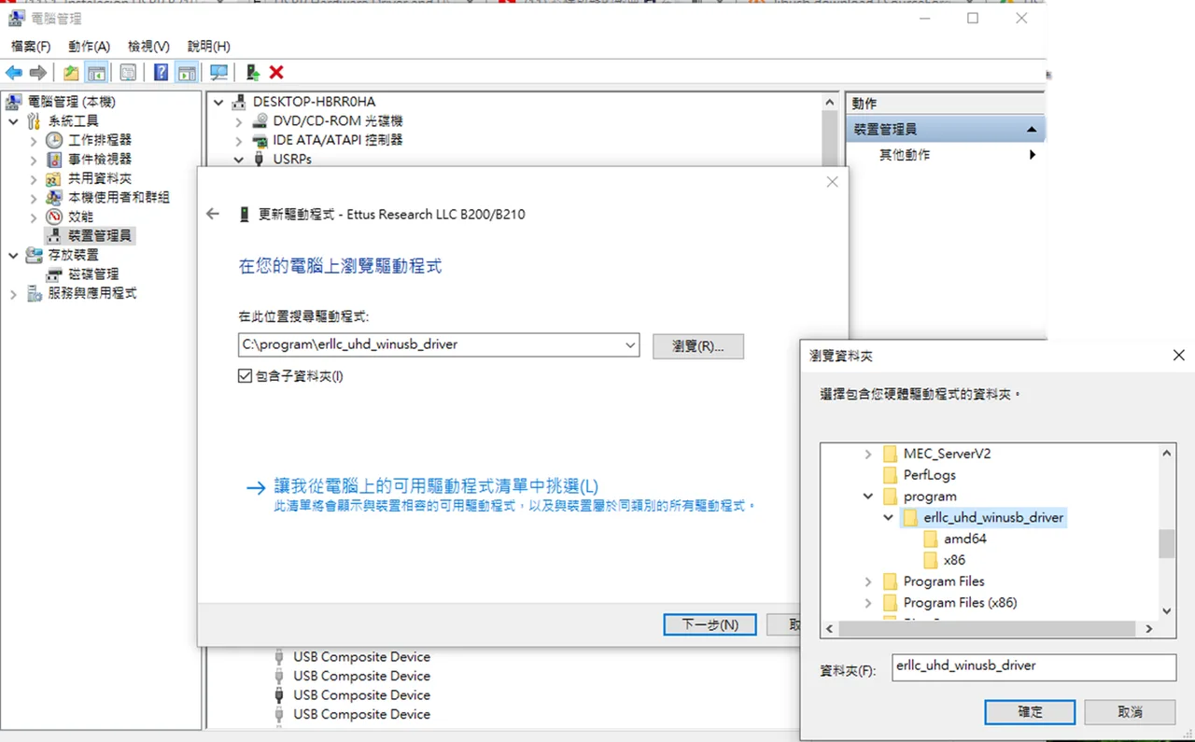This screenshot has height=742, width=1195.
Task: Open the 檢視(V) menu
Action: coord(148,47)
